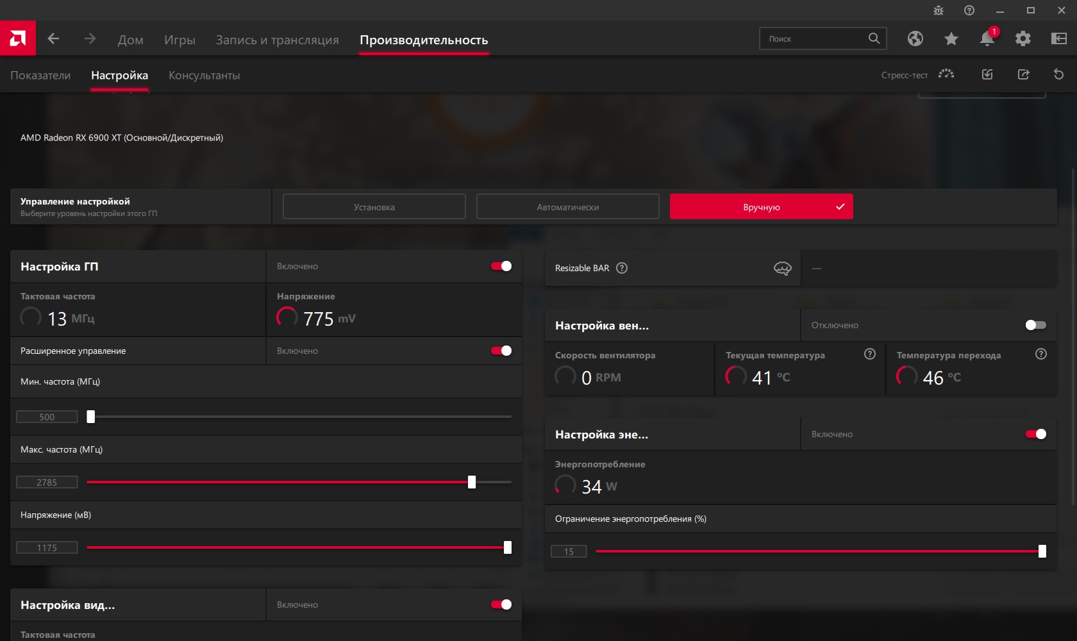Click the voltage slider handle
Screen dimensions: 1077x641
click(x=508, y=547)
